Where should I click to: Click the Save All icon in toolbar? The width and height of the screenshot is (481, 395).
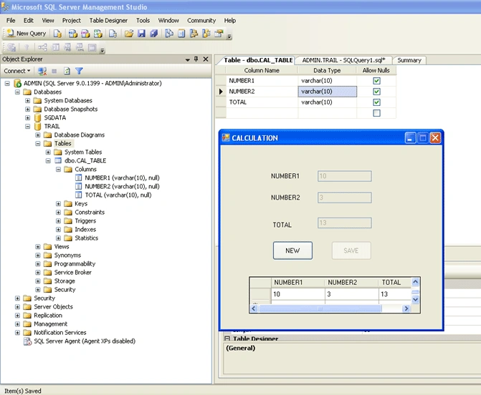coord(153,34)
